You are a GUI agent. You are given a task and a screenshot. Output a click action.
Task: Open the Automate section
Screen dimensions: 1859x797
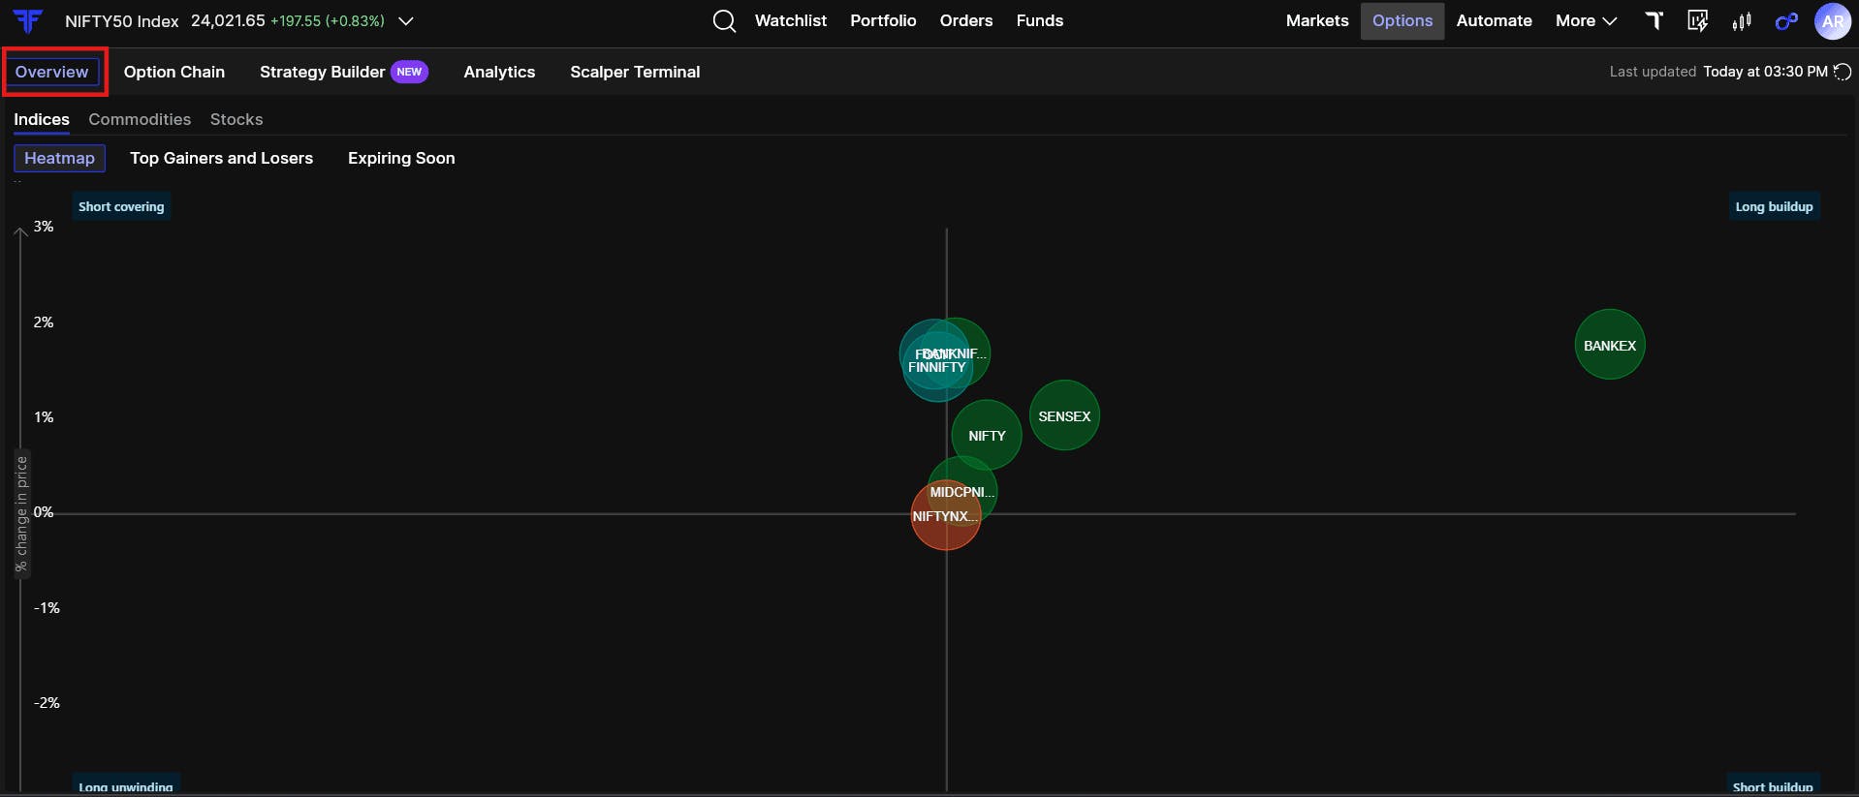(x=1494, y=21)
